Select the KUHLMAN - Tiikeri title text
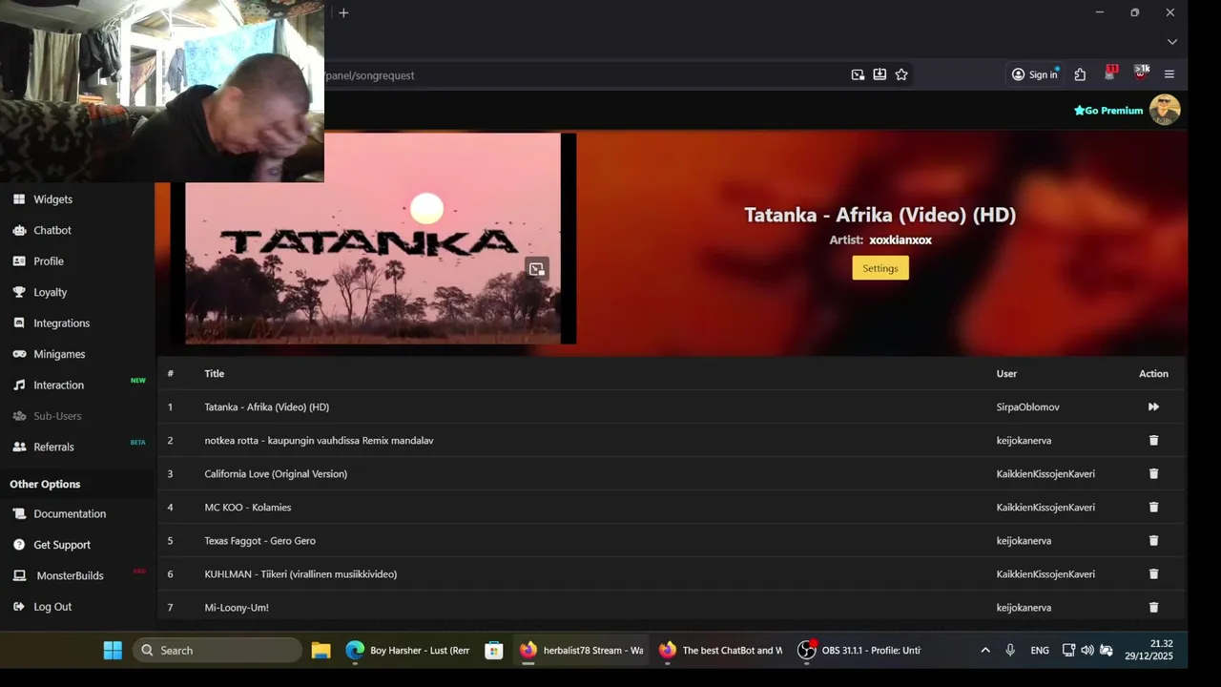The image size is (1221, 687). (300, 573)
